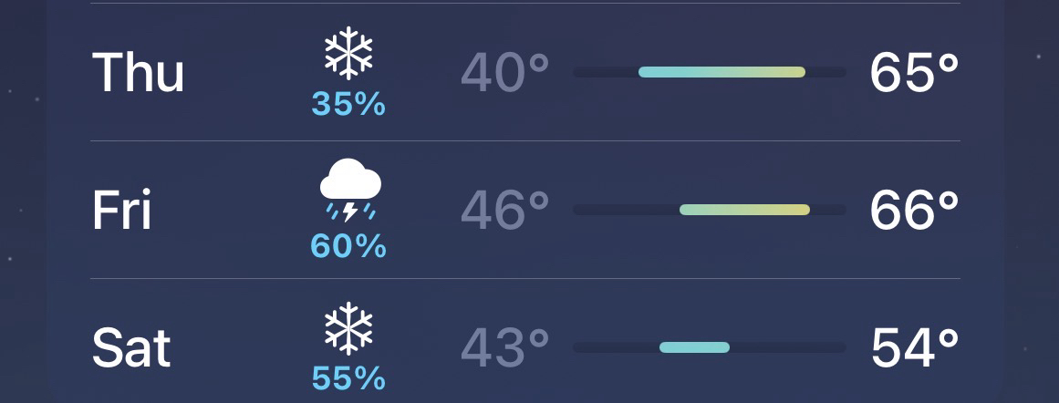Open the Sat day forecast label
Image resolution: width=1059 pixels, height=403 pixels.
131,347
